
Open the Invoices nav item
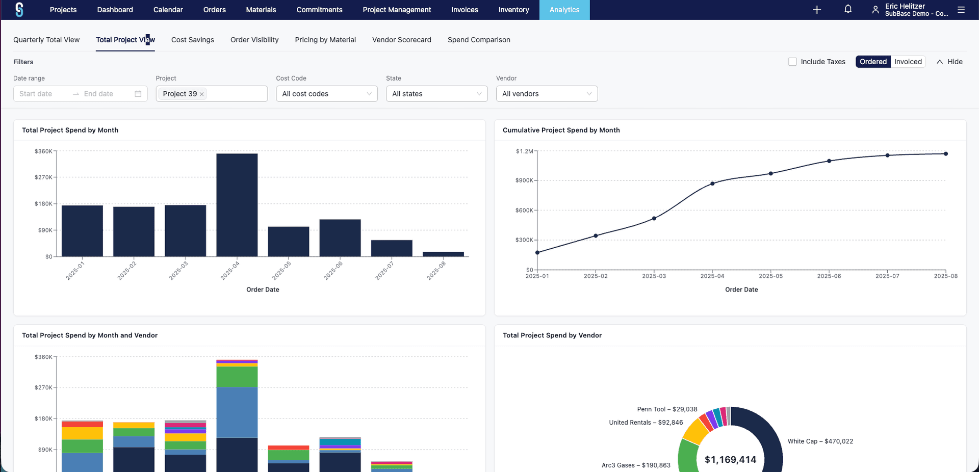(x=465, y=10)
